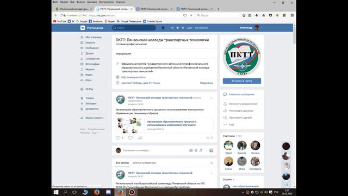Open the Файл menu in Firefox
The image size is (348, 196).
click(x=55, y=2)
